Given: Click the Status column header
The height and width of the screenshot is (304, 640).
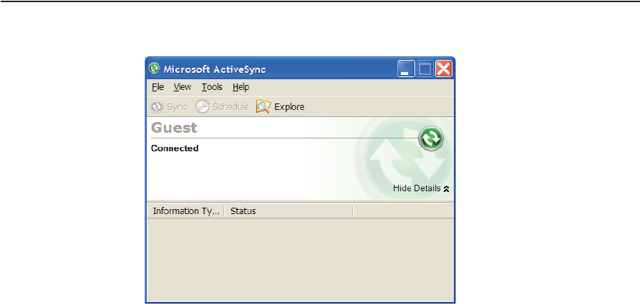Looking at the screenshot, I should click(x=289, y=211).
